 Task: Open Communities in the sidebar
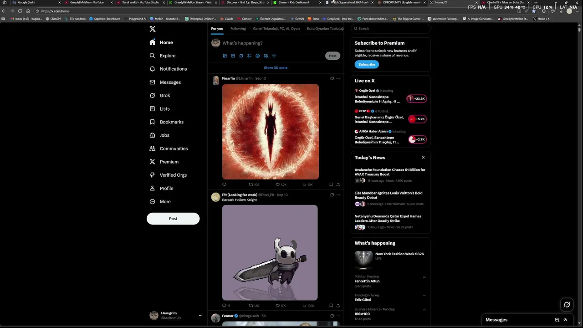pyautogui.click(x=169, y=149)
